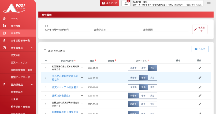Image resolution: width=216 pixels, height=114 pixels.
Task: Click the edit pencil for task 2
Action: click(x=200, y=78)
